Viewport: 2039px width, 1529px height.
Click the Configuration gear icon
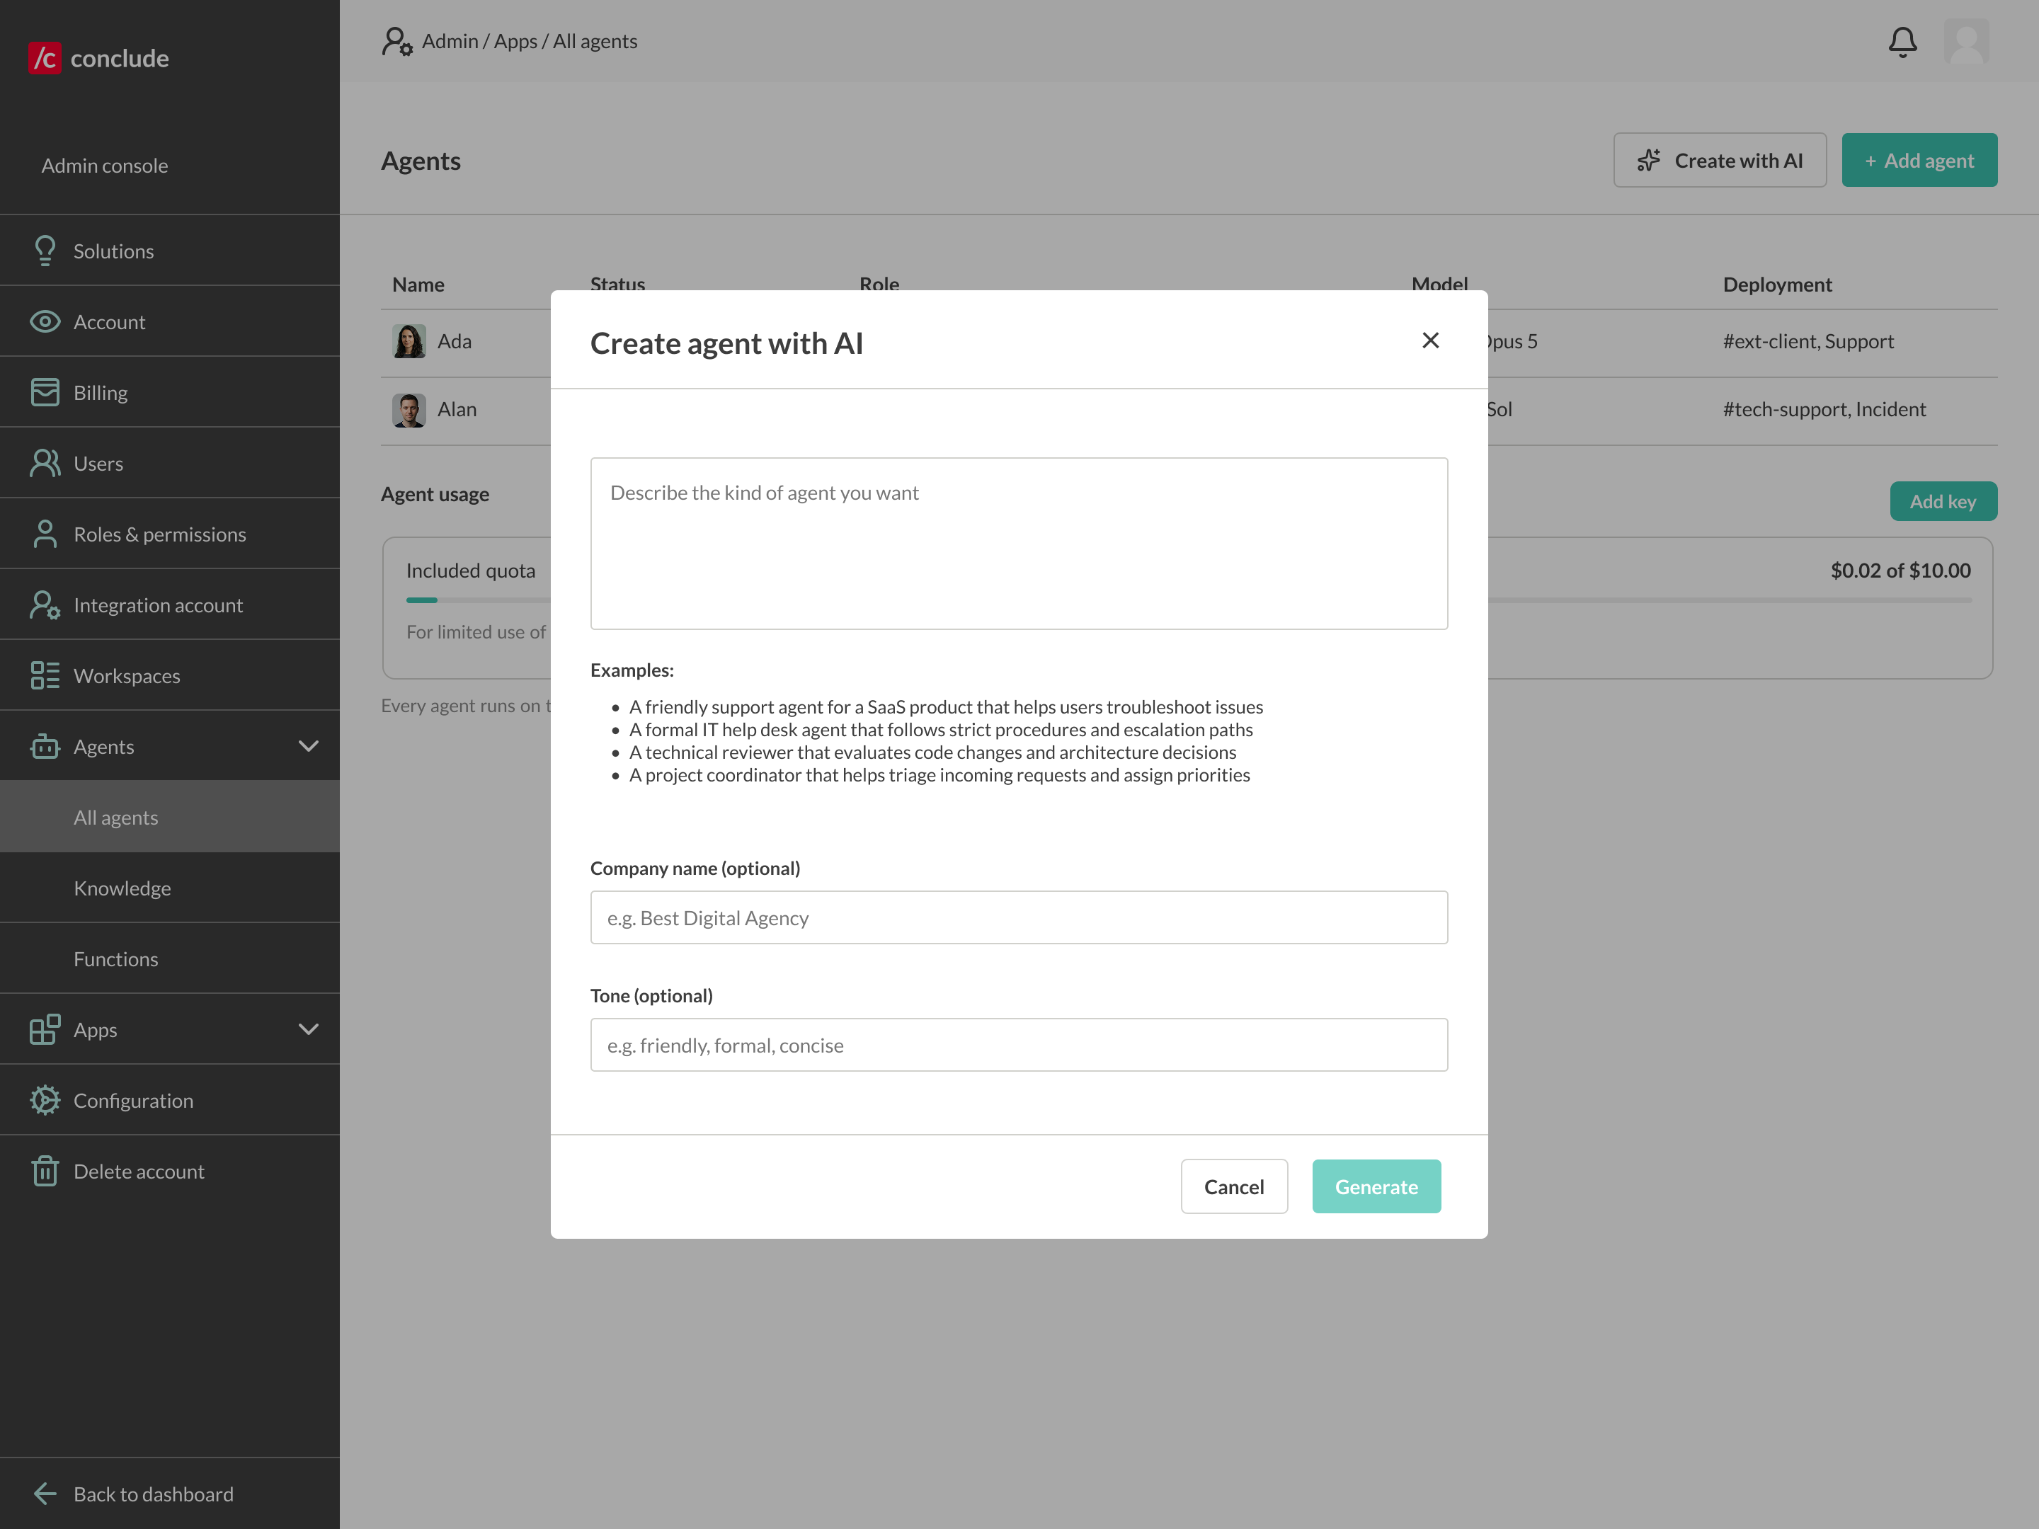point(44,1101)
